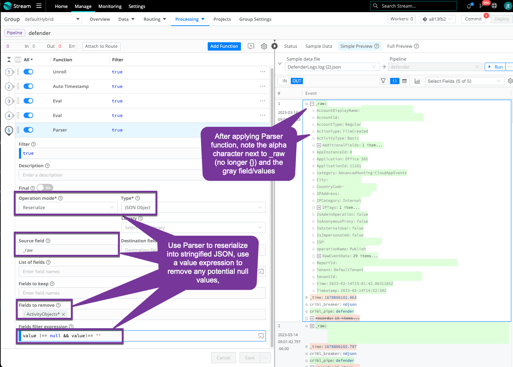Image resolution: width=513 pixels, height=367 pixels.
Task: Click the Source field input box
Action: coord(68,250)
